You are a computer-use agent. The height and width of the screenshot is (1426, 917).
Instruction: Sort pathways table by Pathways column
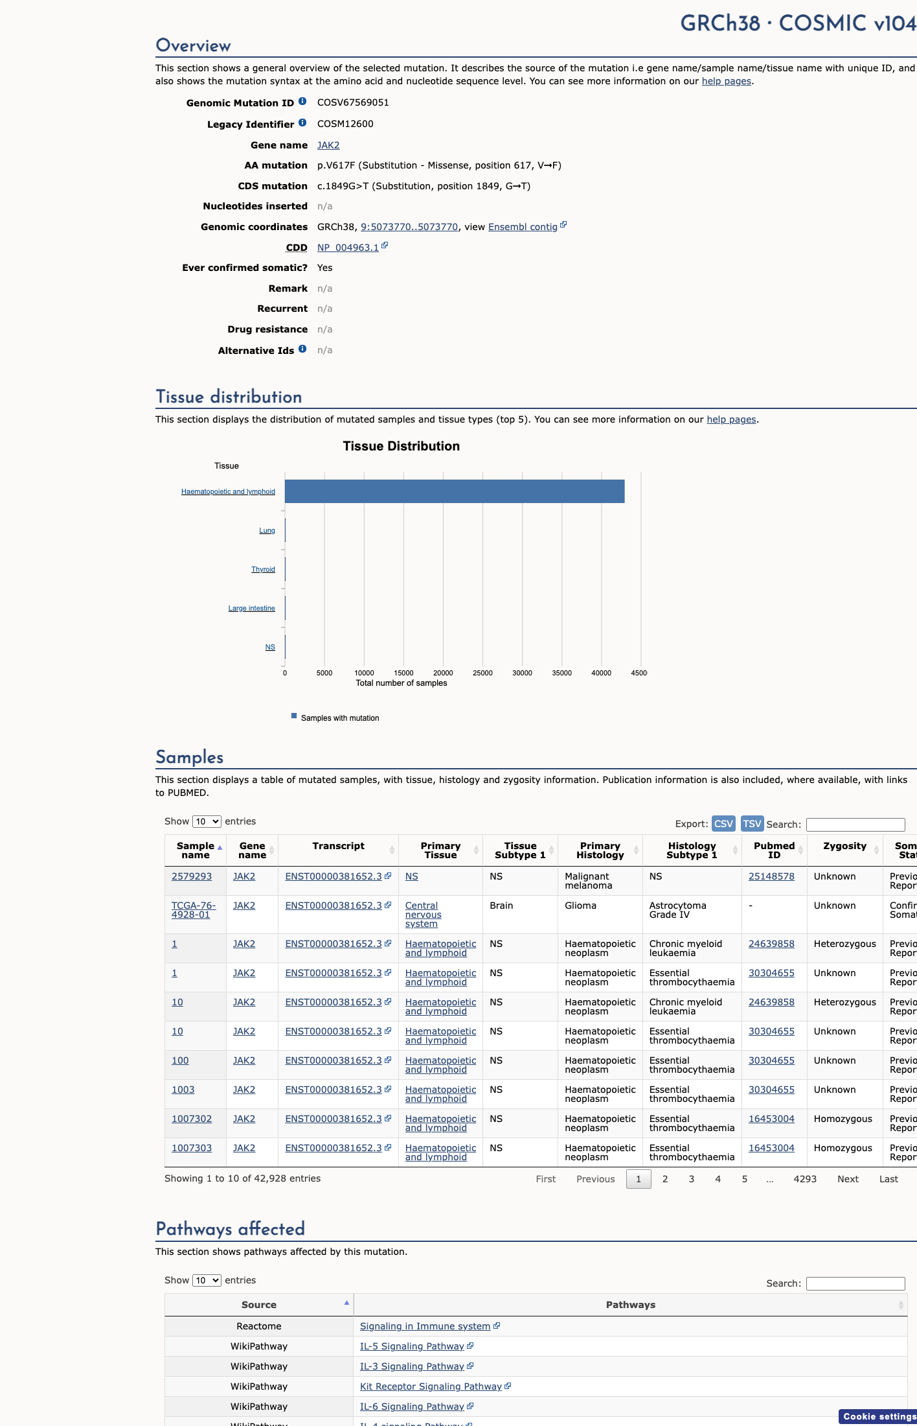click(630, 1305)
